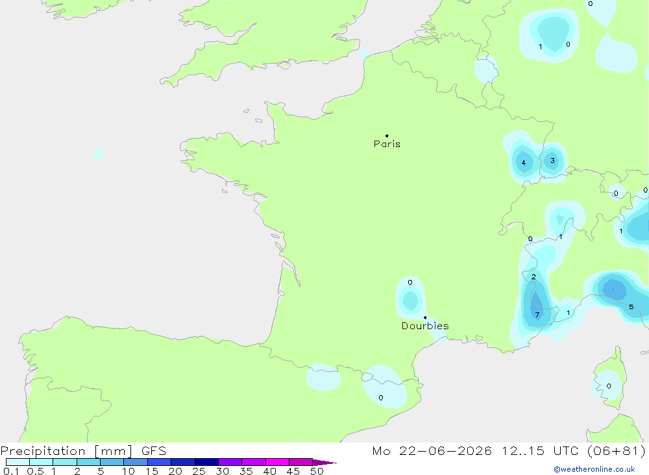Click the legend arrow tip beyond 50 mm

tap(325, 462)
